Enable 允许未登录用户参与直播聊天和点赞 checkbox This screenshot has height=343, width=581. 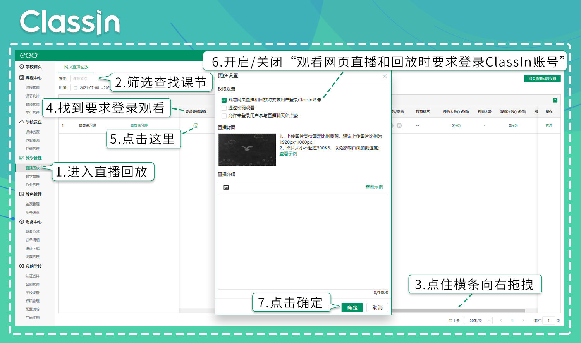coord(224,116)
